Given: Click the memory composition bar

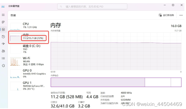Looking at the screenshot, I should pos(116,82).
